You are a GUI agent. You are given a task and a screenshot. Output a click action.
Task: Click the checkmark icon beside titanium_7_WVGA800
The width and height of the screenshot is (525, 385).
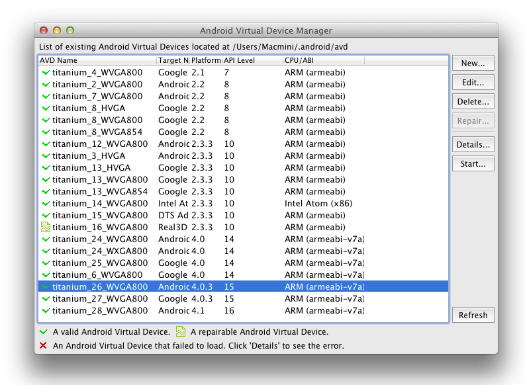[46, 96]
